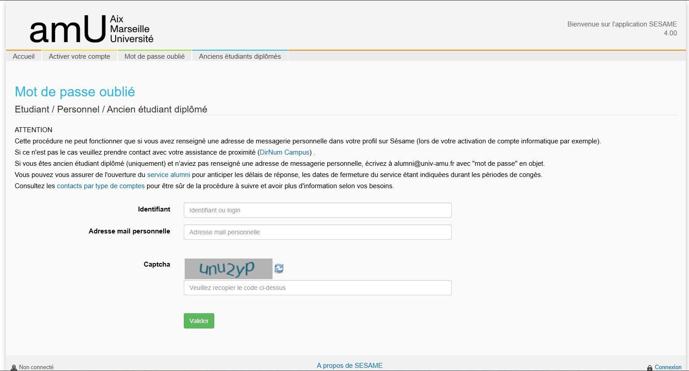This screenshot has width=689, height=371.
Task: Click the A propos de SESAME link
Action: tap(350, 366)
